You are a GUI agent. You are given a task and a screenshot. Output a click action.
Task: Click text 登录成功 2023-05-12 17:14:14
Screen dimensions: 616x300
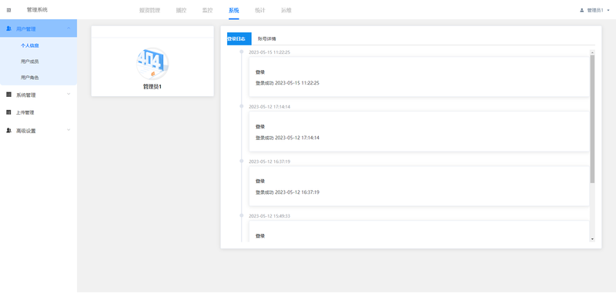click(x=287, y=138)
